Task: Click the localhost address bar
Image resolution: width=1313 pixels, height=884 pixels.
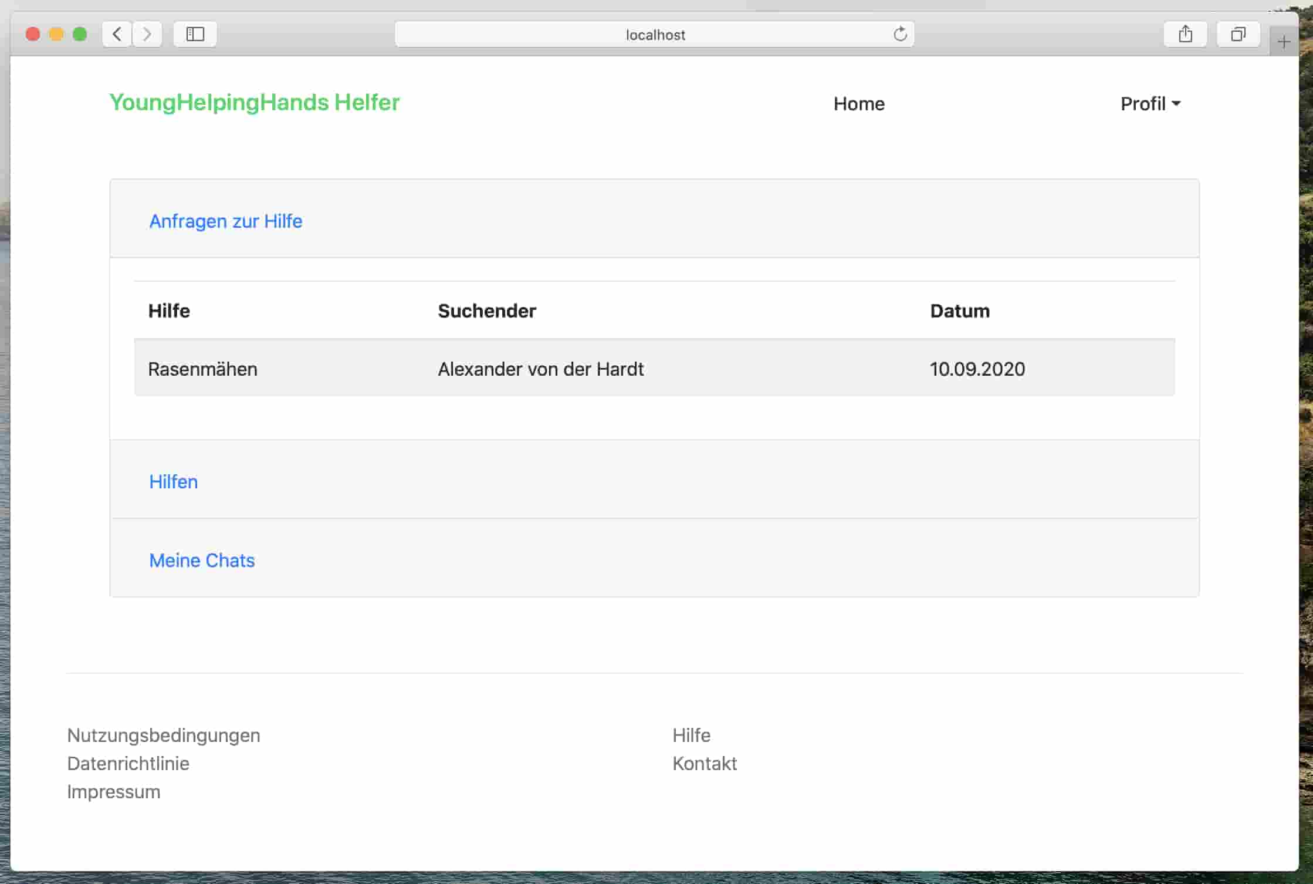Action: click(654, 35)
